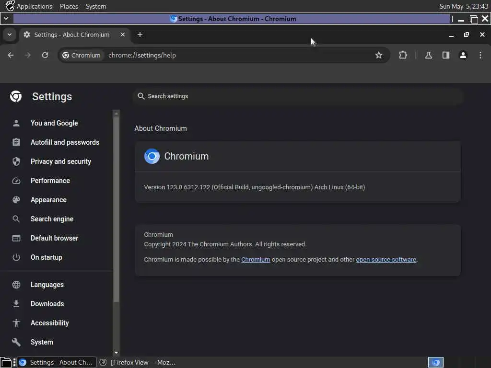Image resolution: width=491 pixels, height=368 pixels.
Task: Open You and Google settings
Action: (x=54, y=123)
